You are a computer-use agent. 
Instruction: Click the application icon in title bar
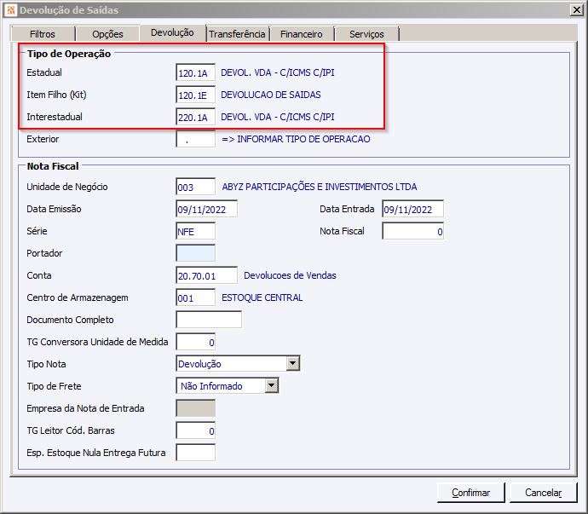pos(11,10)
